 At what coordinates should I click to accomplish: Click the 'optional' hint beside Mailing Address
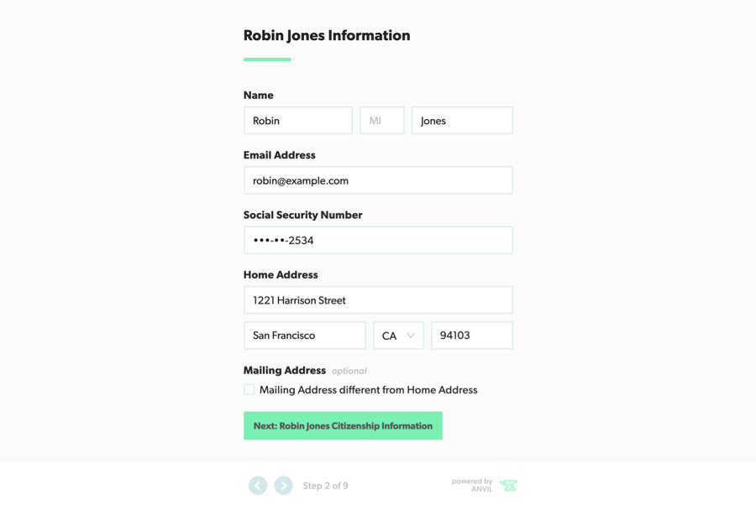coord(349,371)
